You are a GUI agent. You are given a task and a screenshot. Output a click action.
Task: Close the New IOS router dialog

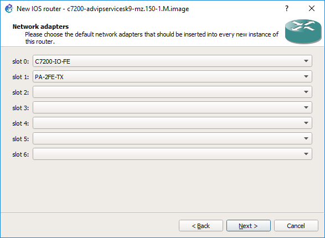tap(312, 8)
